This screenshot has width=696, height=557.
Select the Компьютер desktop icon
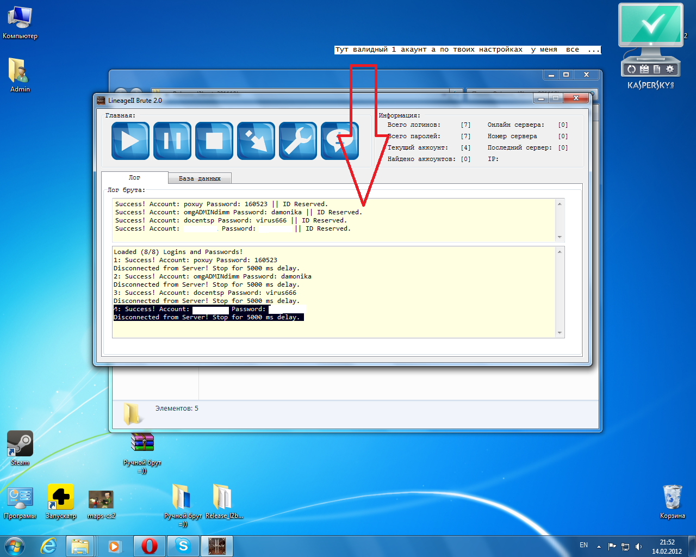[x=20, y=23]
